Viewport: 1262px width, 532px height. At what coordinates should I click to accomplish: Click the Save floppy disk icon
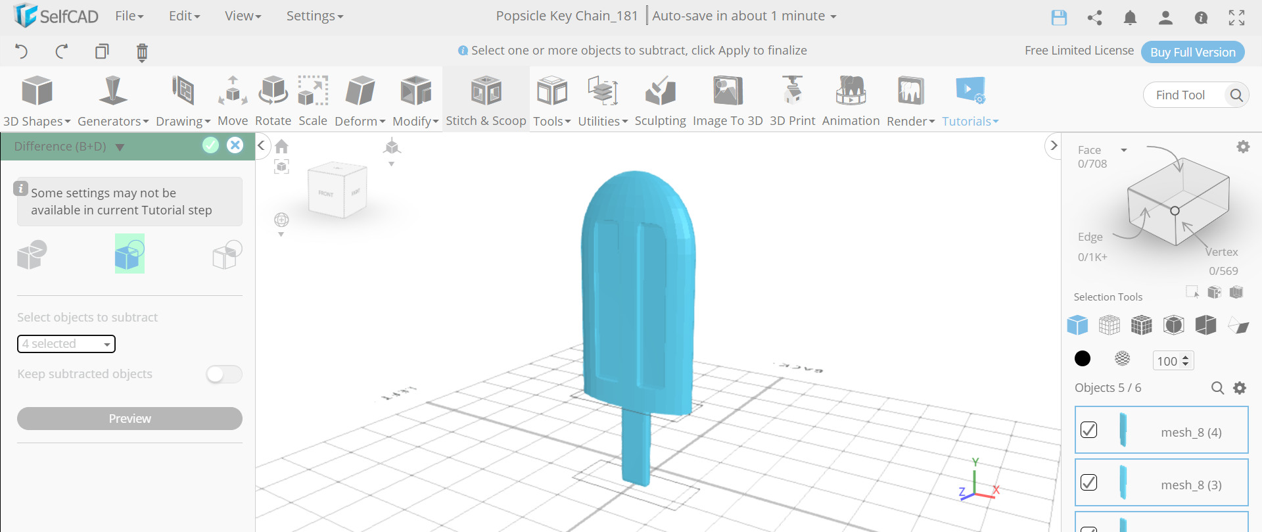(x=1059, y=18)
